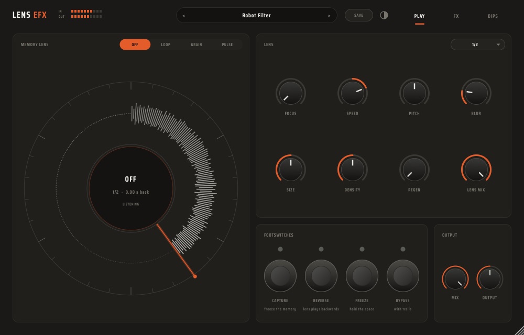The height and width of the screenshot is (335, 524).
Task: Go to next preset with right arrow
Action: click(x=329, y=16)
